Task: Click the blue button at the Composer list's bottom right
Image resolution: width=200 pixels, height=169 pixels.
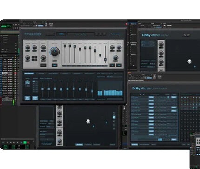Action: point(174,139)
